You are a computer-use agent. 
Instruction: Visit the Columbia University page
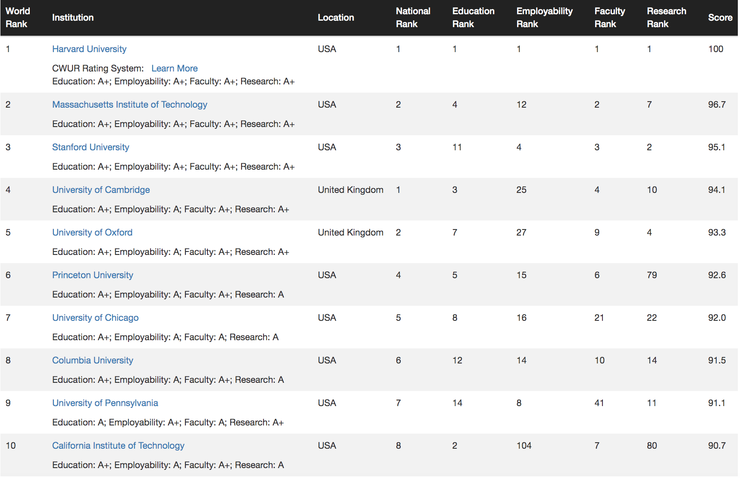click(93, 360)
